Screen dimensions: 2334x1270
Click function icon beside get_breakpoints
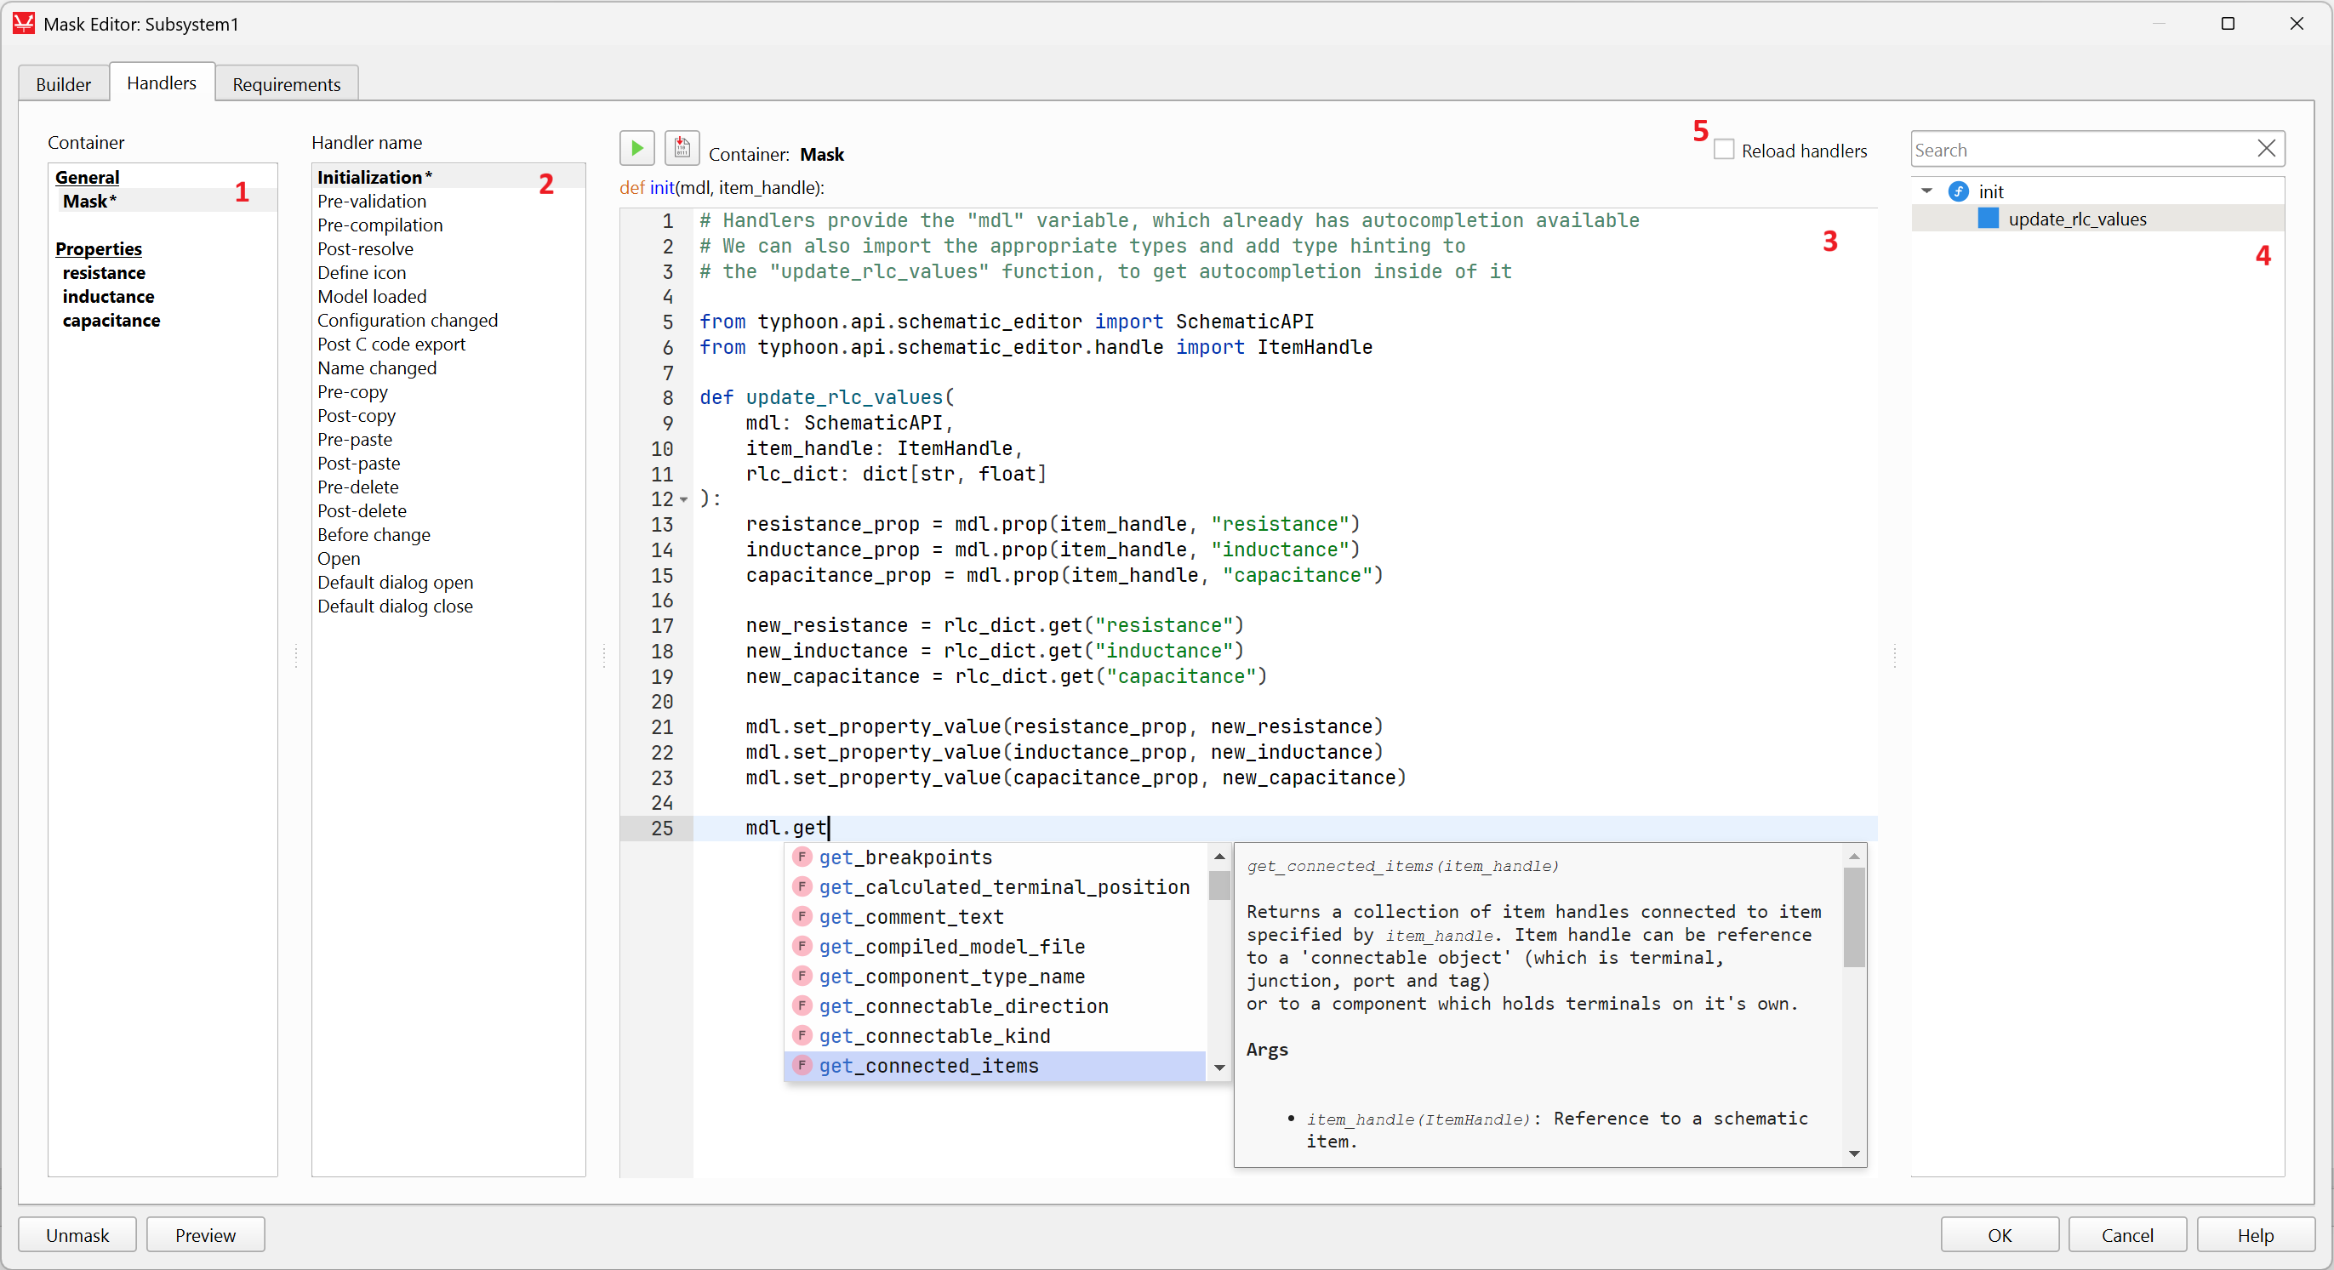coord(802,857)
